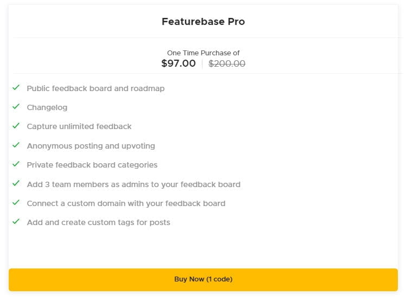Click the crossed-out $200.00 original price

[227, 63]
